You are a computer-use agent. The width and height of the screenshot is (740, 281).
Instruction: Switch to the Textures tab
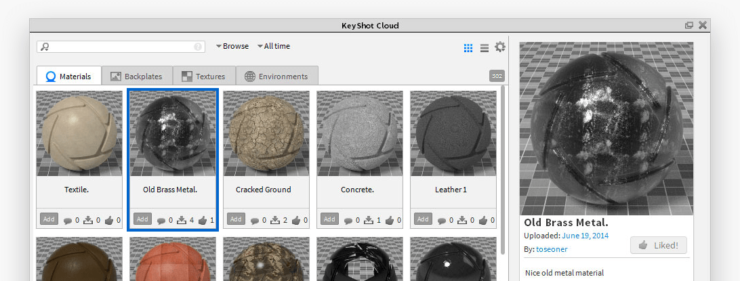click(x=204, y=76)
